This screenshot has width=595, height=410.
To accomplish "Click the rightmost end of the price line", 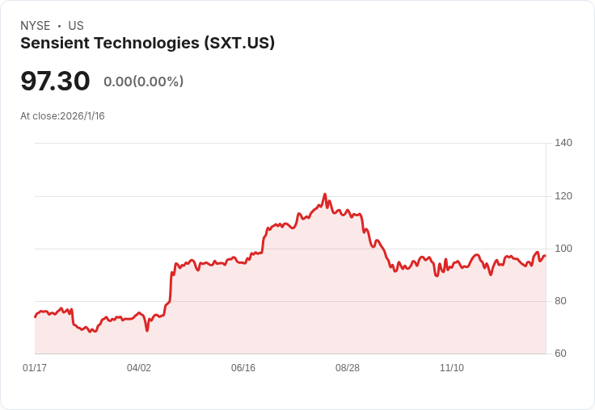I will point(546,256).
